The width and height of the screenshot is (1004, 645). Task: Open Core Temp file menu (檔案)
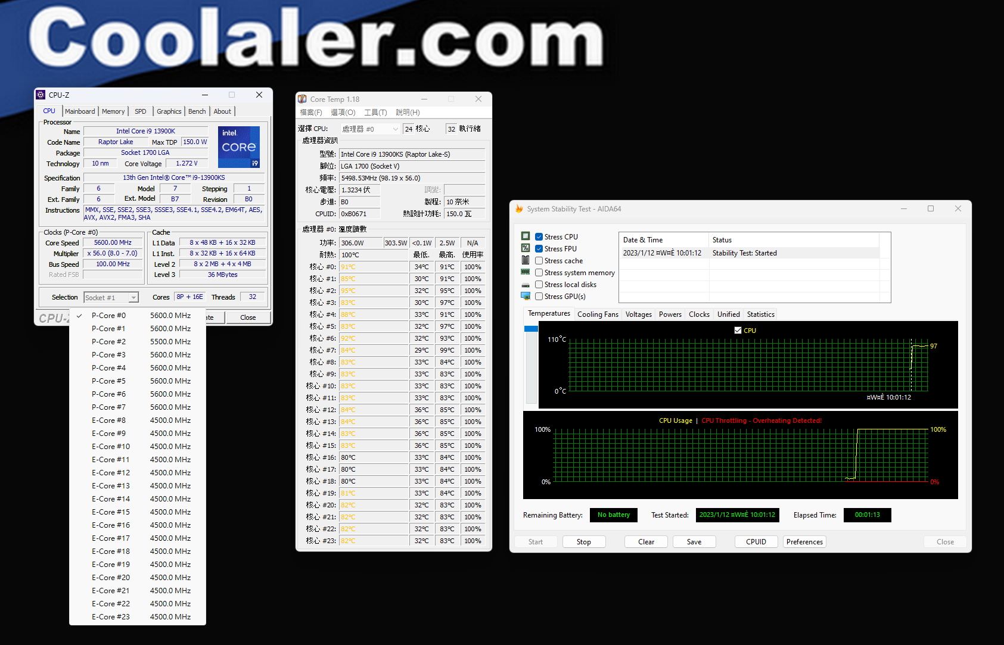311,113
